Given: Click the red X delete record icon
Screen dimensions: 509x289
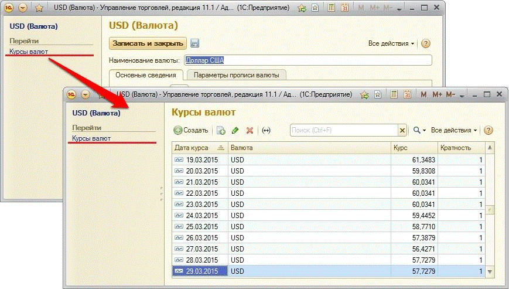Looking at the screenshot, I should coord(250,130).
